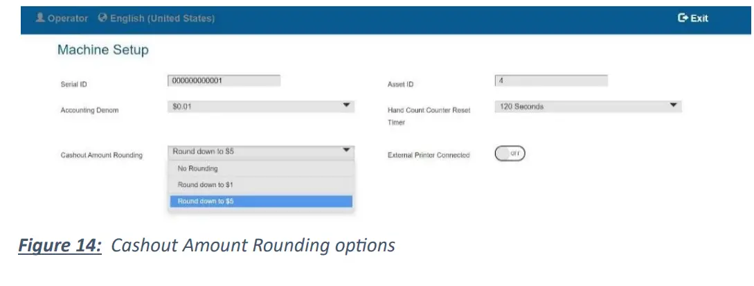
Task: Click the Machine Setup heading
Action: pos(102,50)
